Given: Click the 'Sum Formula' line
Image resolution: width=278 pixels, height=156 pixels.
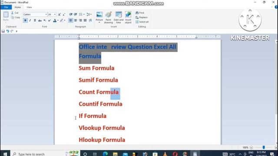Looking at the screenshot, I should pyautogui.click(x=96, y=68).
